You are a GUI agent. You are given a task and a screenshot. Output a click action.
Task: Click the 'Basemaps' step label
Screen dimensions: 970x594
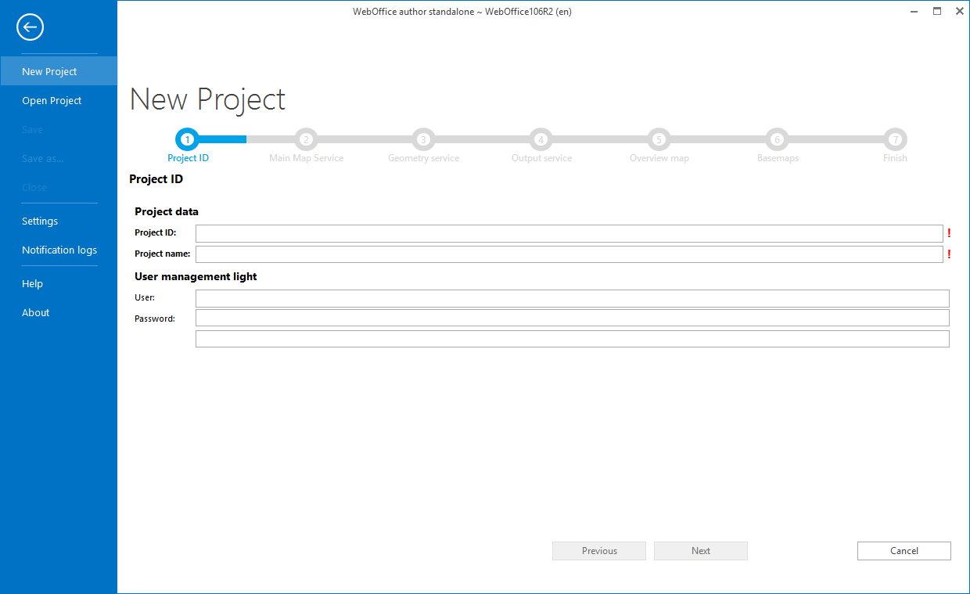pyautogui.click(x=778, y=158)
